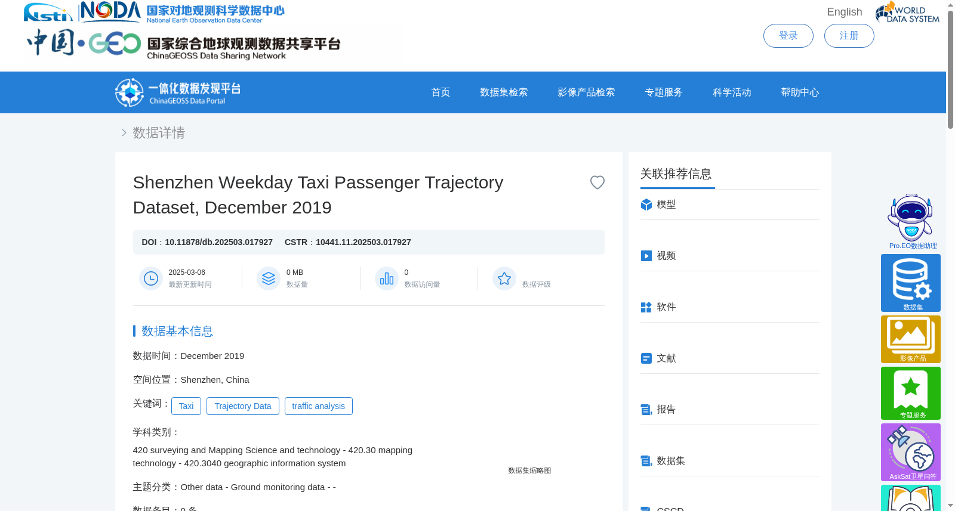The height and width of the screenshot is (511, 955).
Task: Click the 数据基本信息 section heading
Action: pos(177,332)
